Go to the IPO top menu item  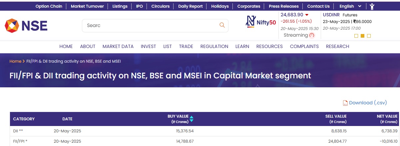click(139, 6)
